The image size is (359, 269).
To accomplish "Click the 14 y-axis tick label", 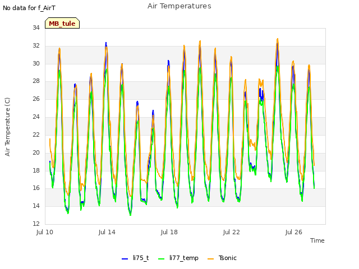I will [36, 206].
